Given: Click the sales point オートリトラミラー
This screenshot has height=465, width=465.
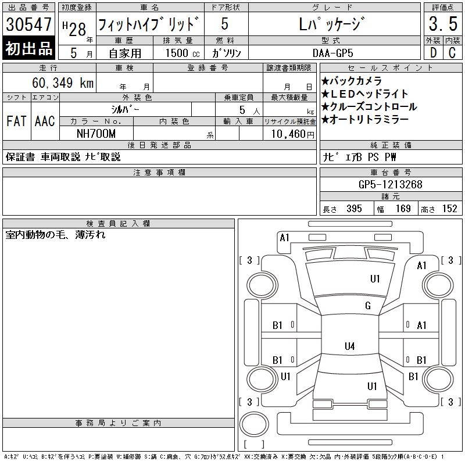Looking at the screenshot, I should 365,119.
